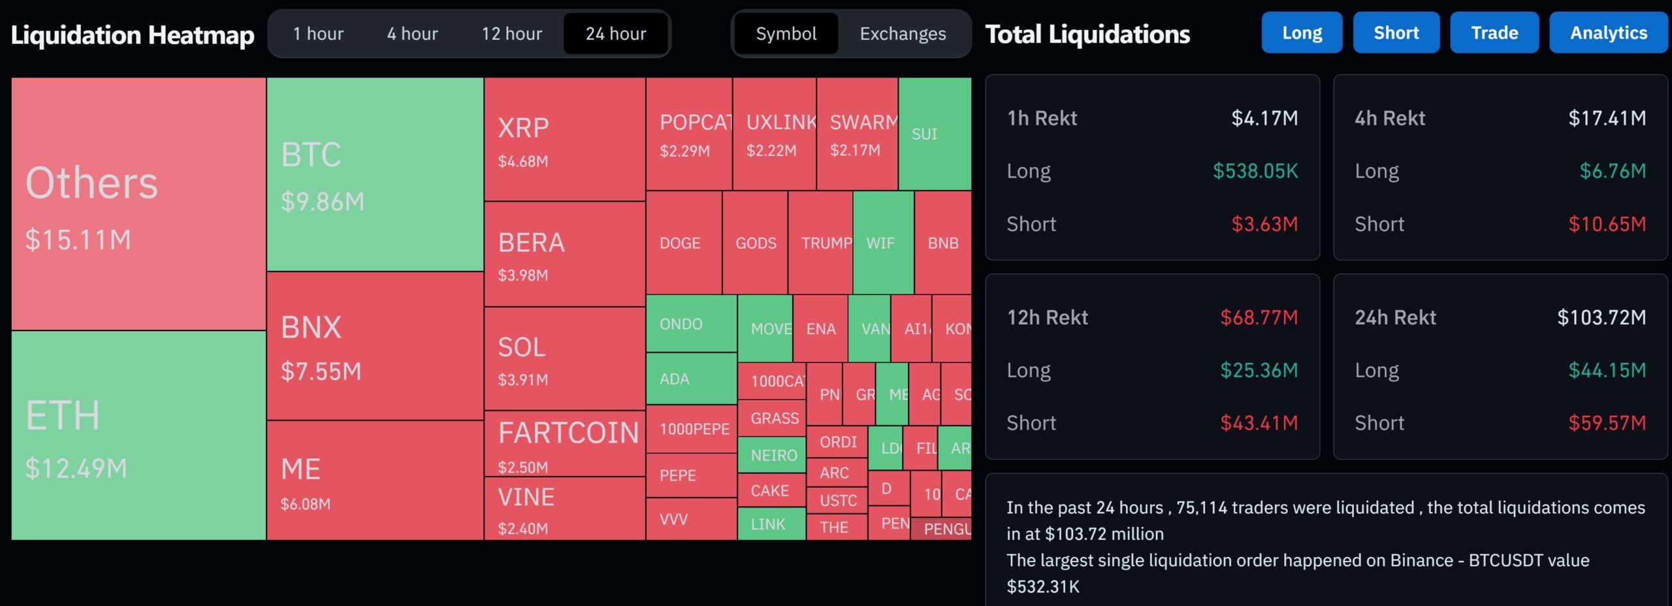The height and width of the screenshot is (606, 1672).
Task: Click the SOL heatmap block
Action: click(x=564, y=359)
